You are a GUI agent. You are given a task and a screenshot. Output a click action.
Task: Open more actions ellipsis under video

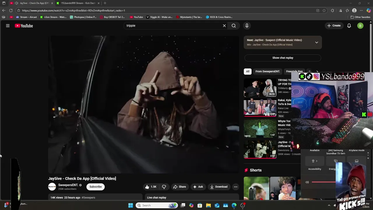point(235,187)
